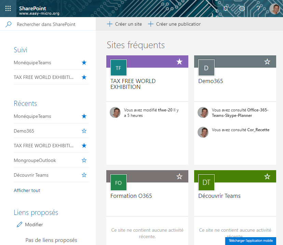Toggle the star for MonéquipeTeams in Récents
The image size is (283, 245).
pos(84,116)
